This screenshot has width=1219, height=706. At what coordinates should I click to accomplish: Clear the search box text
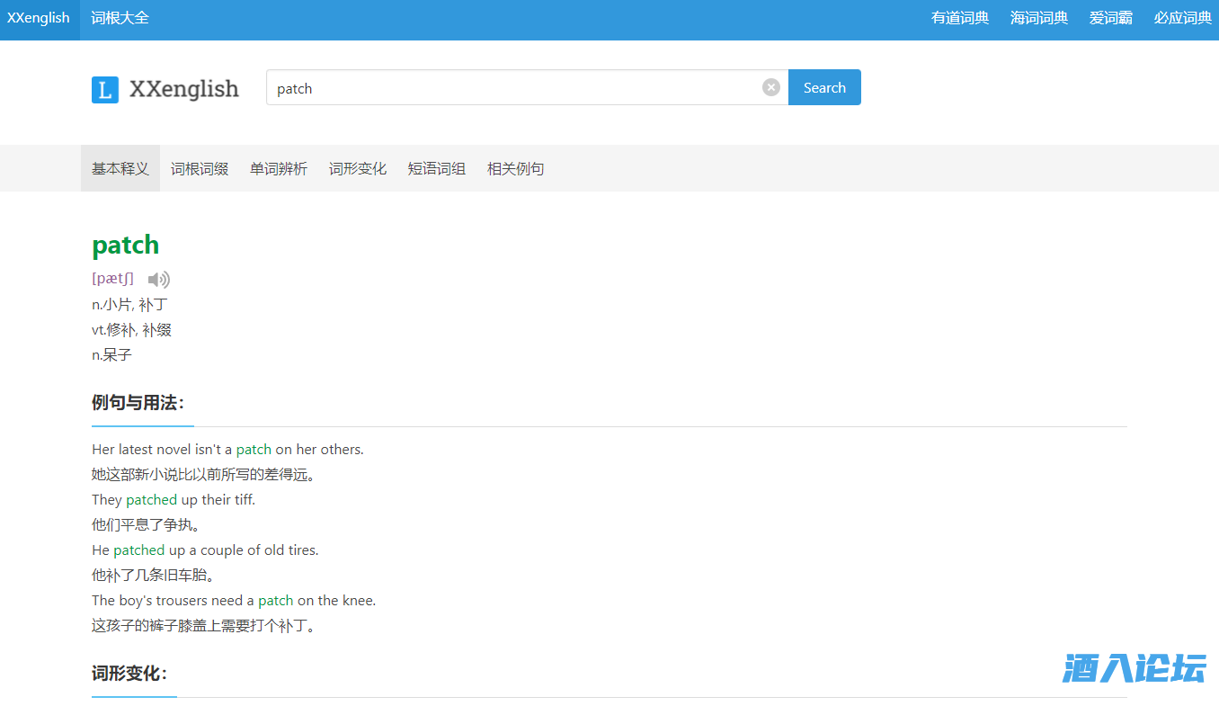(770, 87)
